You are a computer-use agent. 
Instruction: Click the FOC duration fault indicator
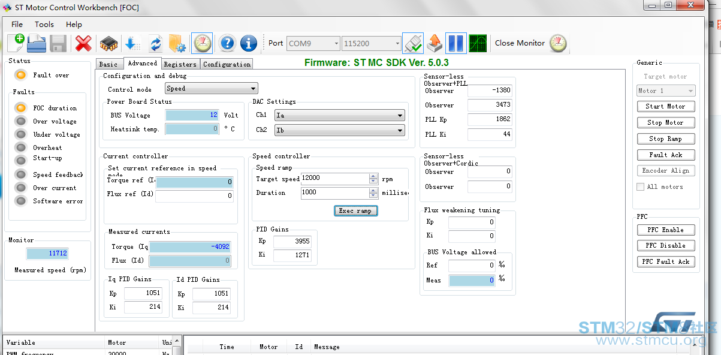click(21, 108)
